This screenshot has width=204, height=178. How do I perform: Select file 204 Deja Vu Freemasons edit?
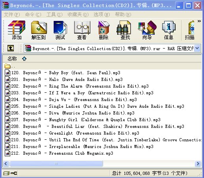pos(71,99)
